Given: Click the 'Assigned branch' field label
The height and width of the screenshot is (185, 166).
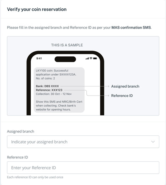Looking at the screenshot, I should (x=20, y=131).
